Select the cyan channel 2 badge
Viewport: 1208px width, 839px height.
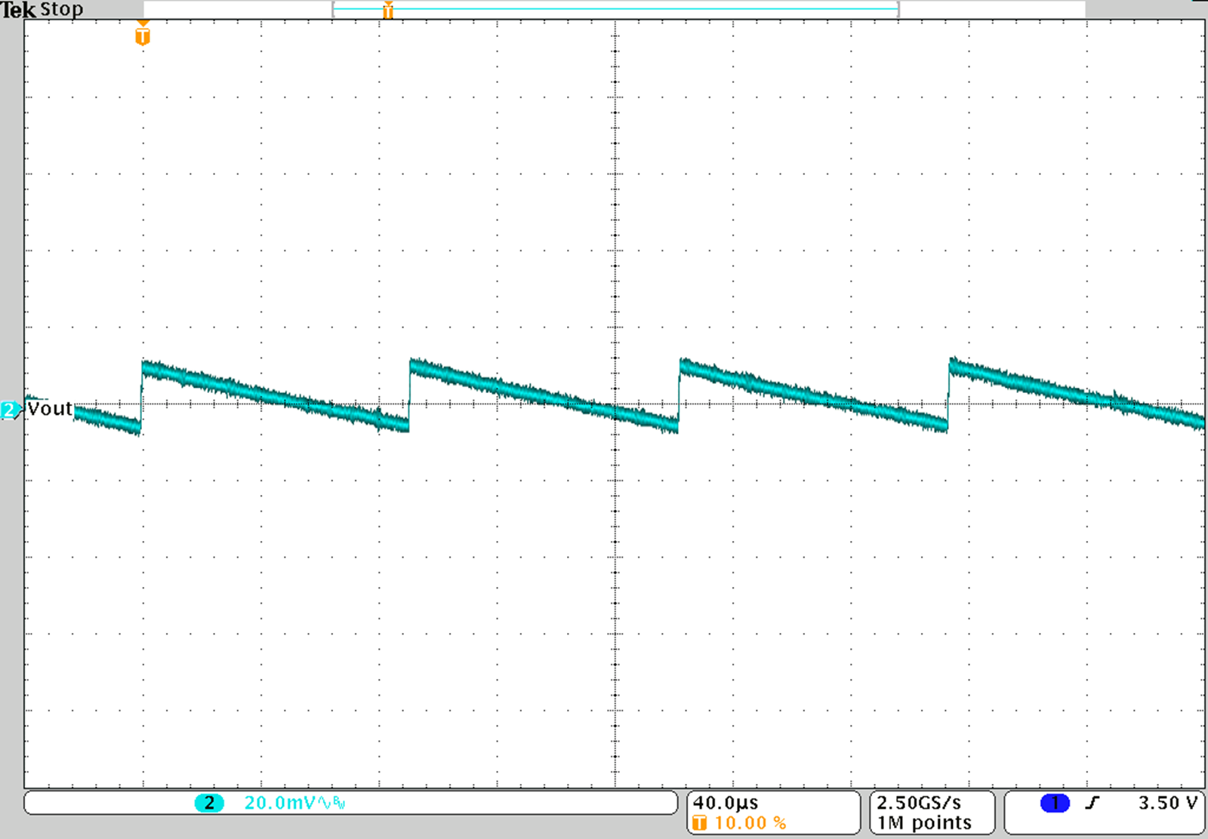click(209, 804)
